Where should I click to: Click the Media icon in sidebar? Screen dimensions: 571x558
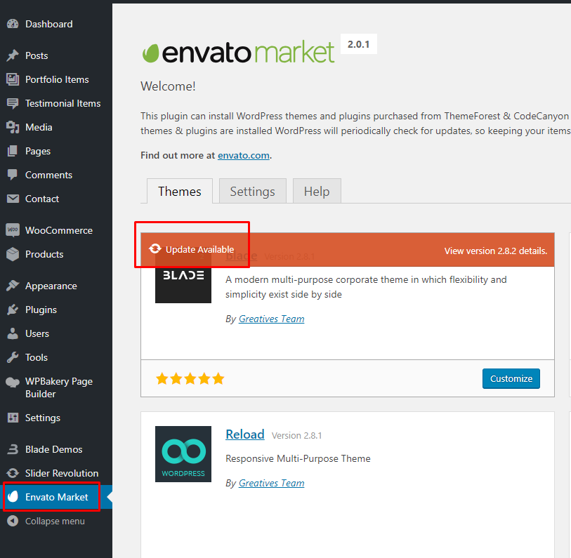(x=13, y=127)
